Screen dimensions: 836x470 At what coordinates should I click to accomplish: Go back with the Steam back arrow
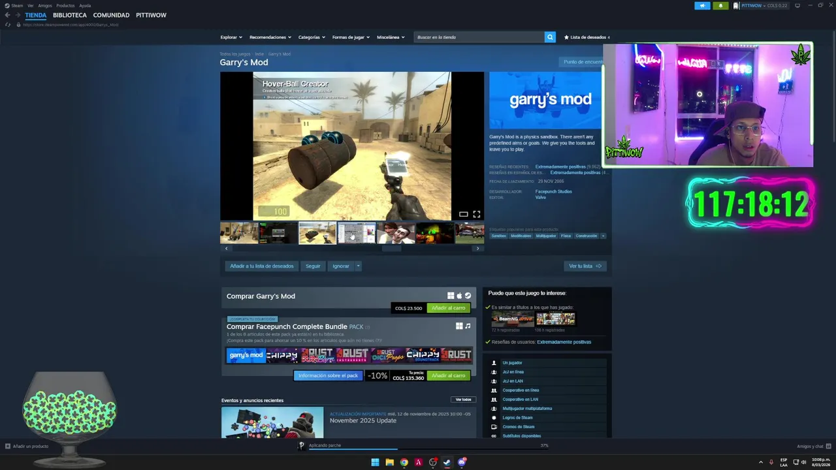[7, 15]
